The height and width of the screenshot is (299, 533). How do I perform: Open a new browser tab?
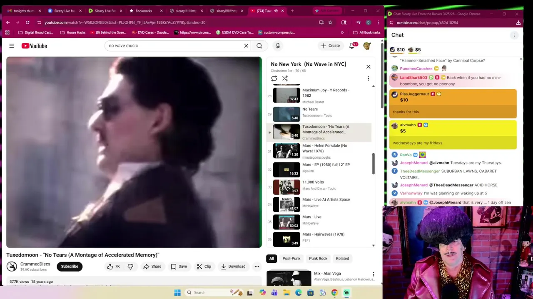(292, 11)
